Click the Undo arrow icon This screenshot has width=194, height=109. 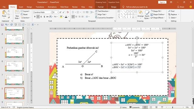tap(6, 25)
